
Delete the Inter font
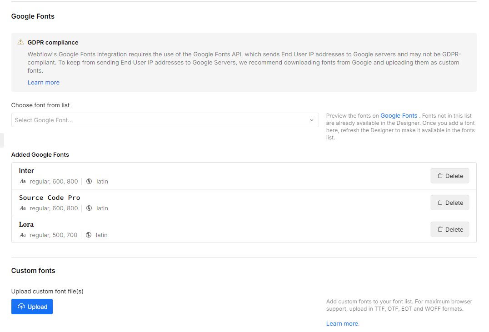450,176
